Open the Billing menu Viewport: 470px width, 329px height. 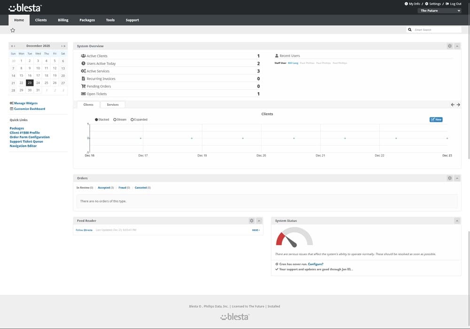tap(63, 20)
